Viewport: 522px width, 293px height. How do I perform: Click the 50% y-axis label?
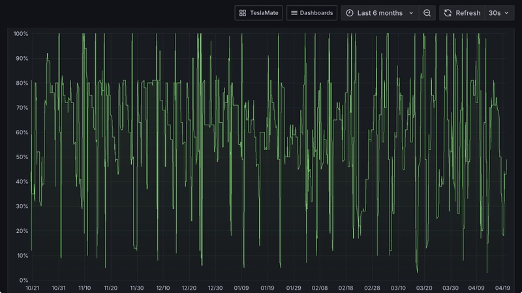(x=22, y=157)
